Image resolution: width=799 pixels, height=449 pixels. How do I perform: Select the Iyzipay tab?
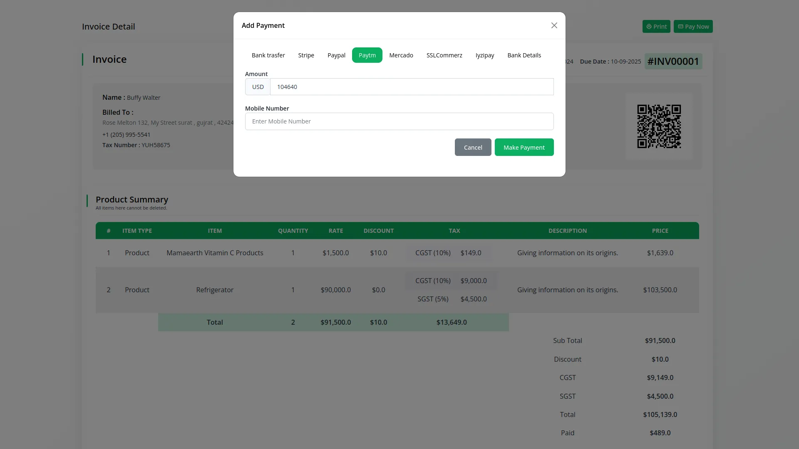coord(484,55)
